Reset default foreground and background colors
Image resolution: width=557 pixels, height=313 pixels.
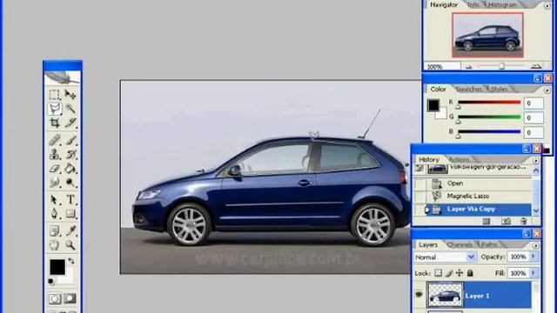pyautogui.click(x=50, y=282)
